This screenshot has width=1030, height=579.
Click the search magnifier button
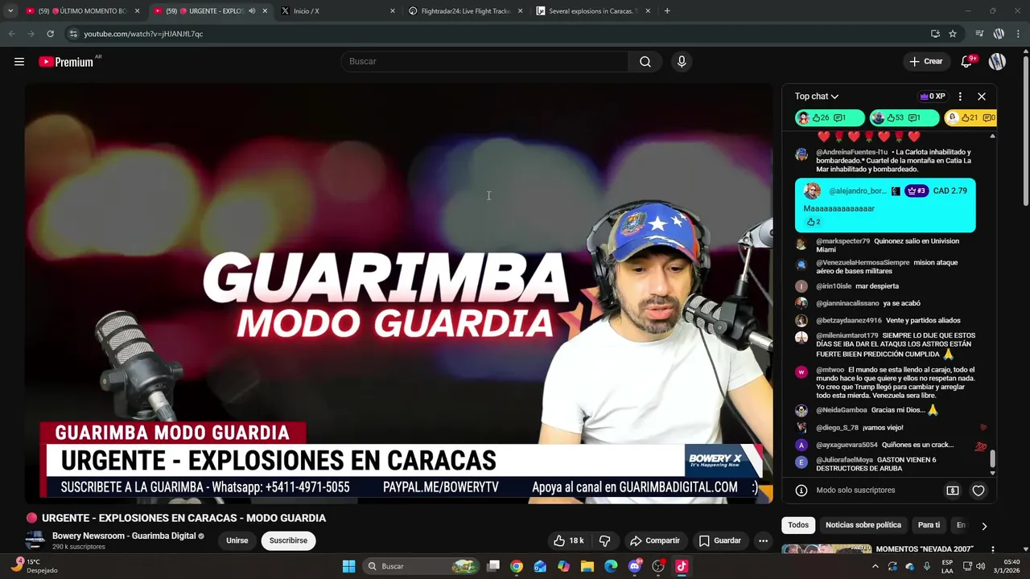click(x=645, y=61)
